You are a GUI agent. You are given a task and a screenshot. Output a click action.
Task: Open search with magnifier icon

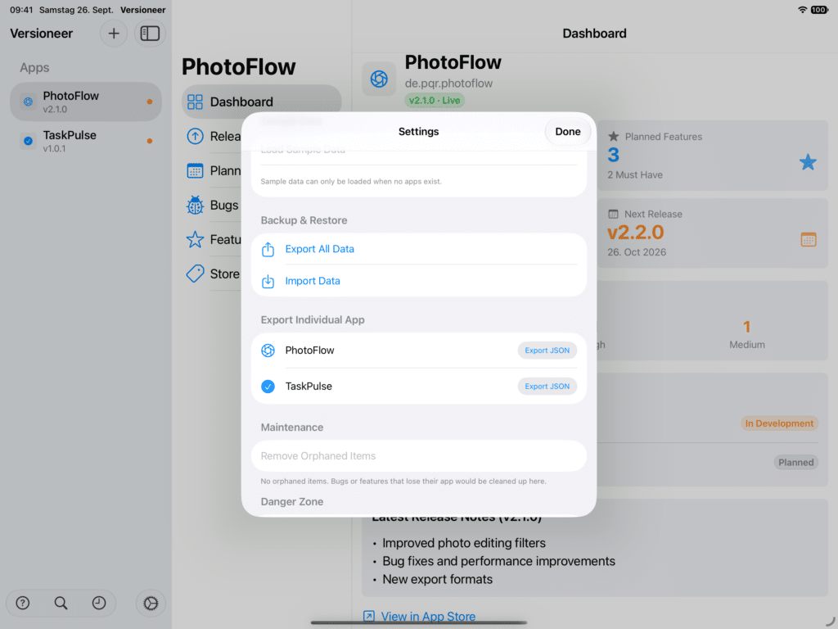[61, 603]
